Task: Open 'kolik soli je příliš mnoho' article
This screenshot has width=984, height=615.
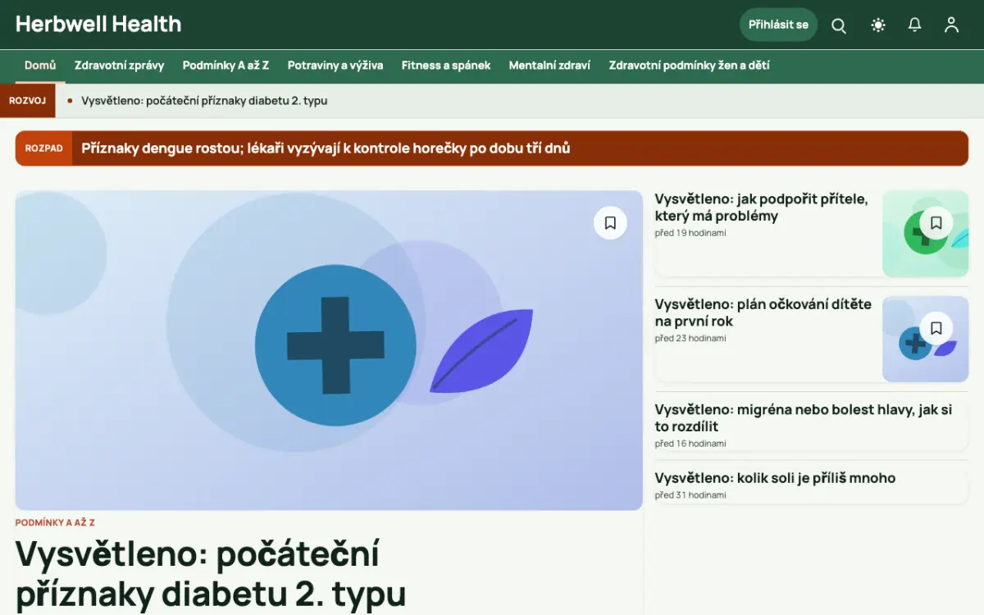Action: click(775, 478)
